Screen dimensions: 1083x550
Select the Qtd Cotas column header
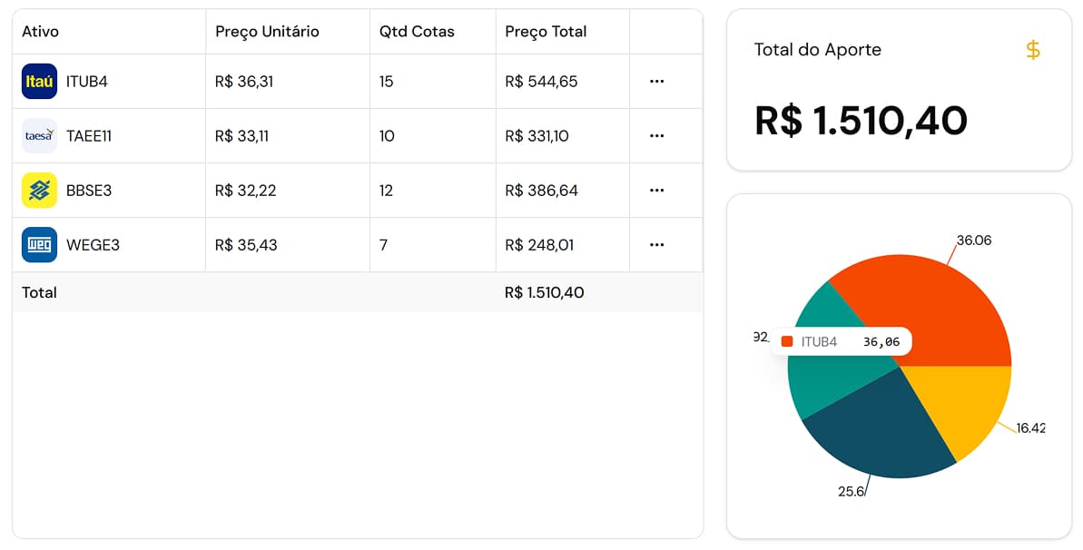coord(417,31)
